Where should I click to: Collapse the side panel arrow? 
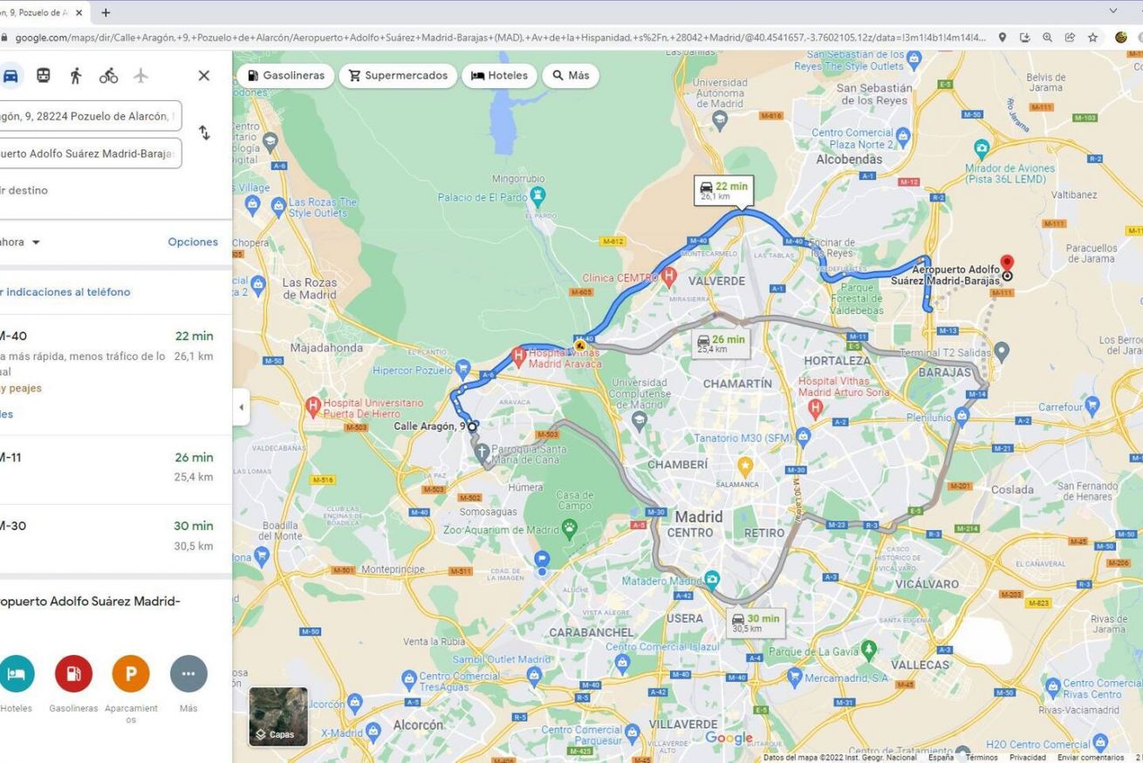[241, 407]
